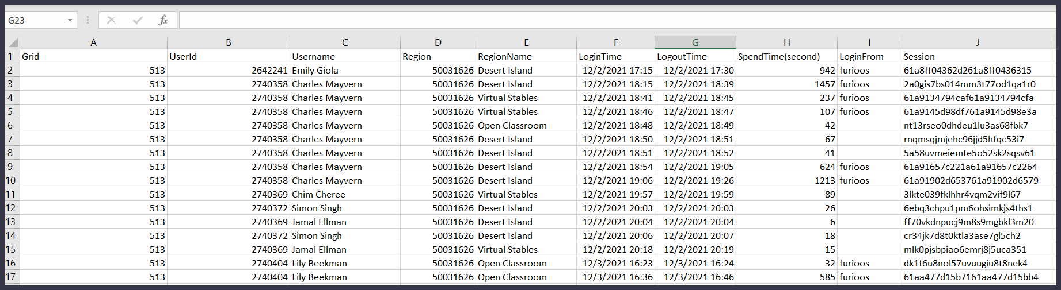Screen dimensions: 1061x290
Task: Click the Name Box showing G23
Action: (35, 20)
